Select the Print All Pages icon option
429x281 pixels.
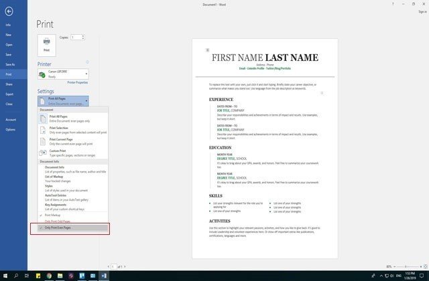pos(44,118)
